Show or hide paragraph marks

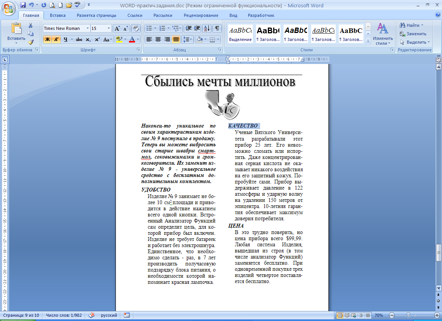pyautogui.click(x=217, y=28)
